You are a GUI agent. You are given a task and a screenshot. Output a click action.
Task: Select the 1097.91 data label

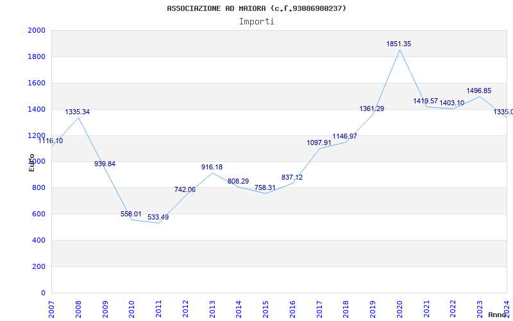coord(319,143)
